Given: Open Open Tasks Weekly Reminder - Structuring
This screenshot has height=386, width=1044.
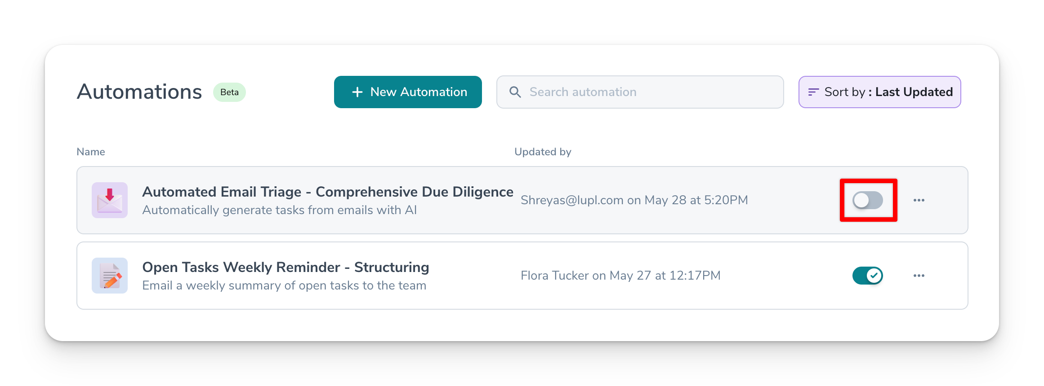Looking at the screenshot, I should click(286, 268).
